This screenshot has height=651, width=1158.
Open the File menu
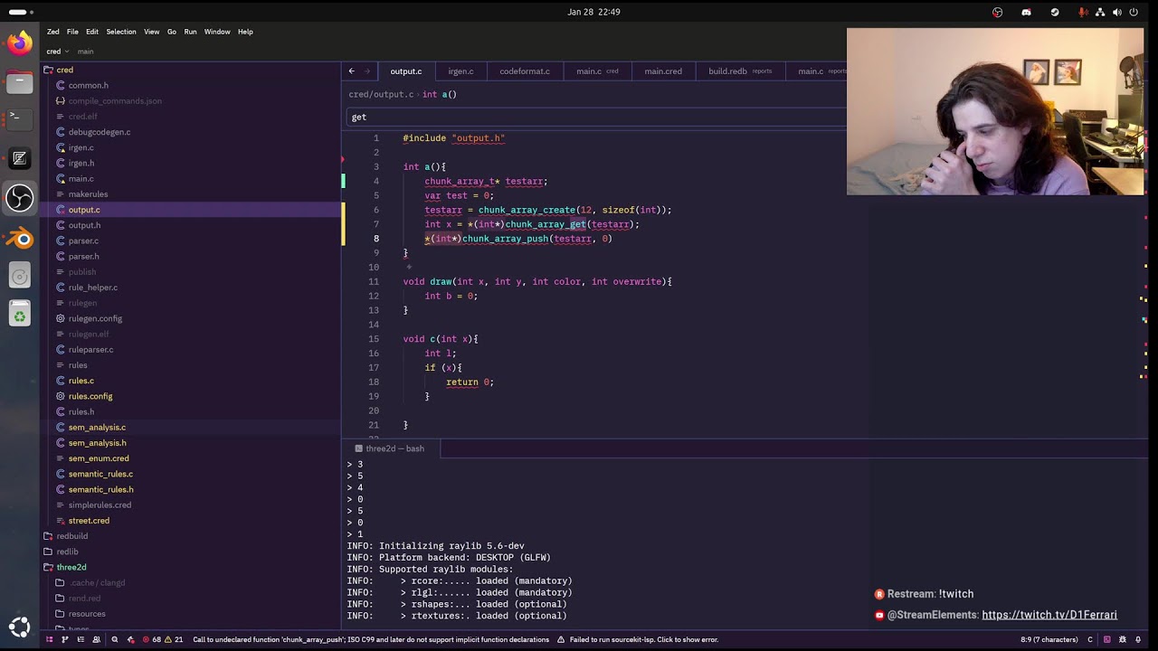(x=72, y=32)
